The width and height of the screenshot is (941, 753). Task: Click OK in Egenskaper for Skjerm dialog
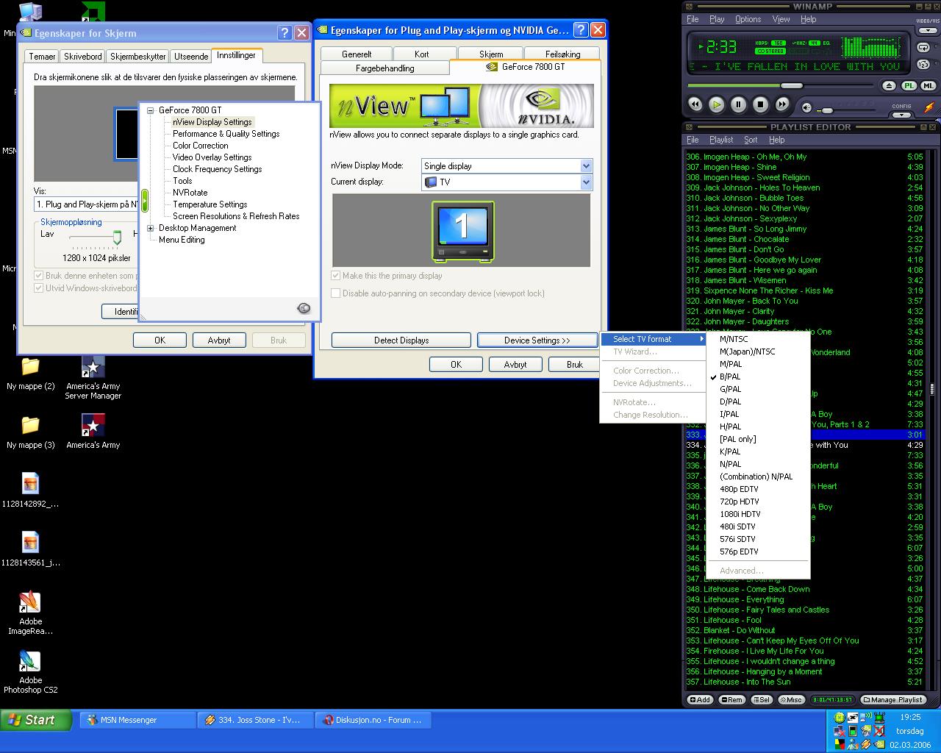click(160, 340)
